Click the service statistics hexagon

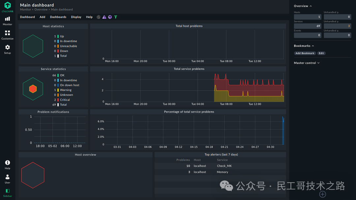33,89
